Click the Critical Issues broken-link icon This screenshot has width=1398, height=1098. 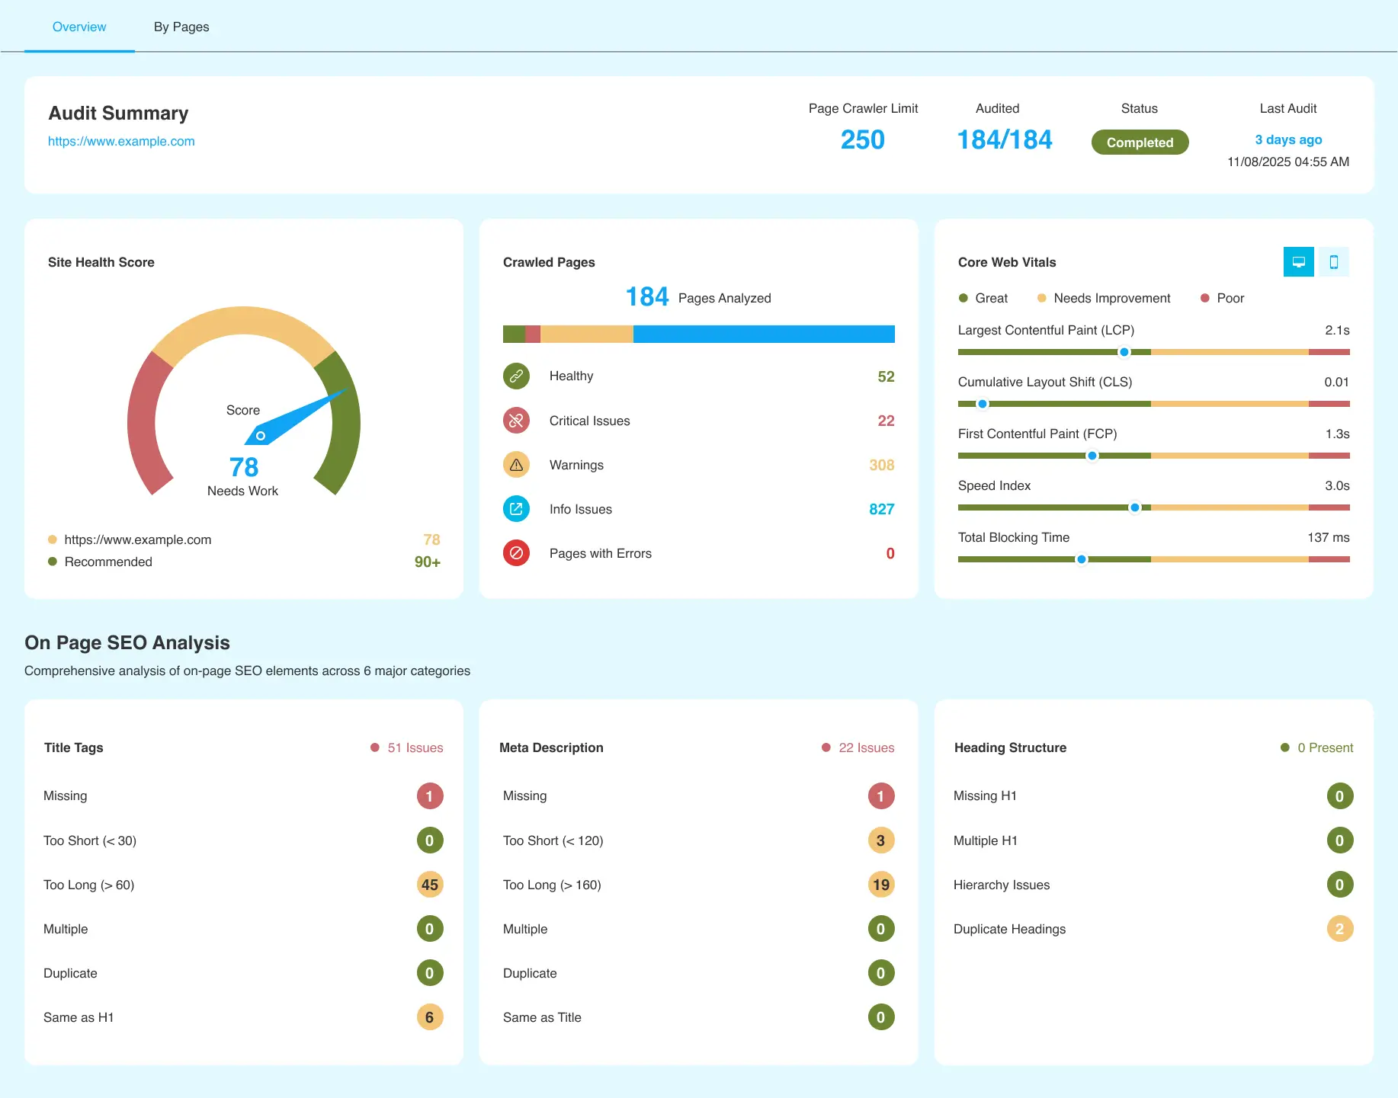point(516,420)
